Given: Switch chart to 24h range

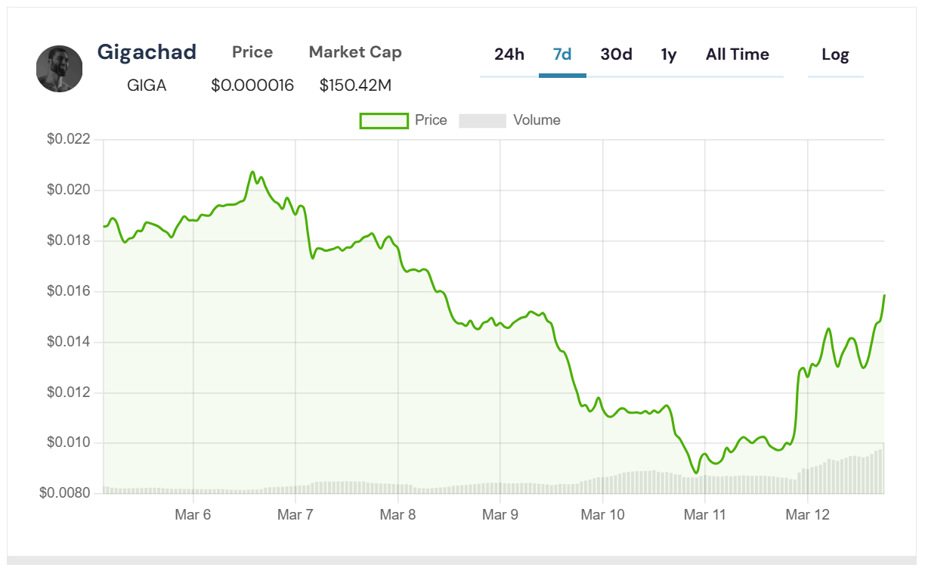Looking at the screenshot, I should click(x=509, y=54).
